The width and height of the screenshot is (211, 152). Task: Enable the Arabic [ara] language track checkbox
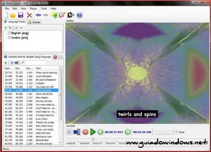pos(10,37)
